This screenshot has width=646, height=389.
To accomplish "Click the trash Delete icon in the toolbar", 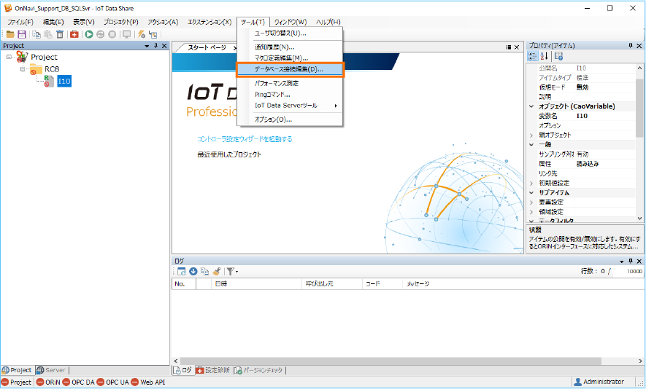I will pyautogui.click(x=59, y=34).
